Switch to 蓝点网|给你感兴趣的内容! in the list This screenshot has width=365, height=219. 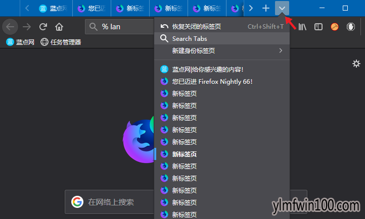point(222,69)
